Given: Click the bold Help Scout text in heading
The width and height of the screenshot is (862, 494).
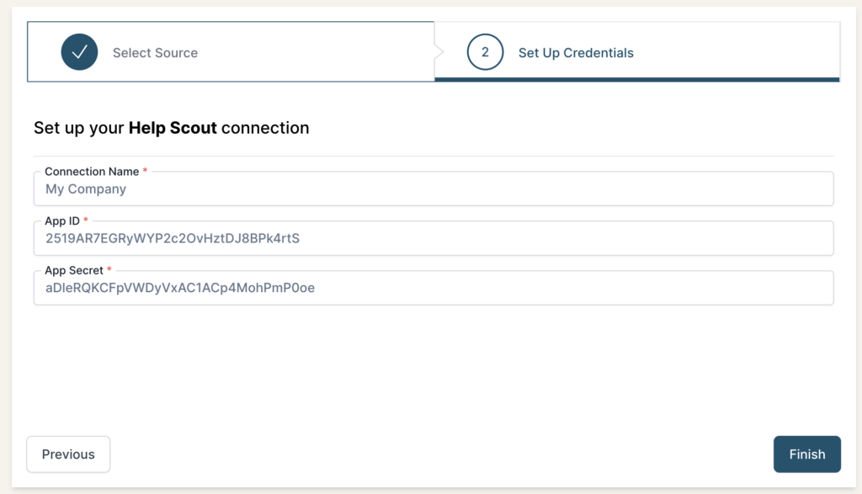Looking at the screenshot, I should (173, 128).
